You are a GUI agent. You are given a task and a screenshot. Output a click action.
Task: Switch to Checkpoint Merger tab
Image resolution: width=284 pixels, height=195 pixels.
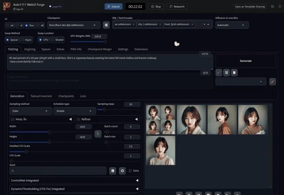100,49
